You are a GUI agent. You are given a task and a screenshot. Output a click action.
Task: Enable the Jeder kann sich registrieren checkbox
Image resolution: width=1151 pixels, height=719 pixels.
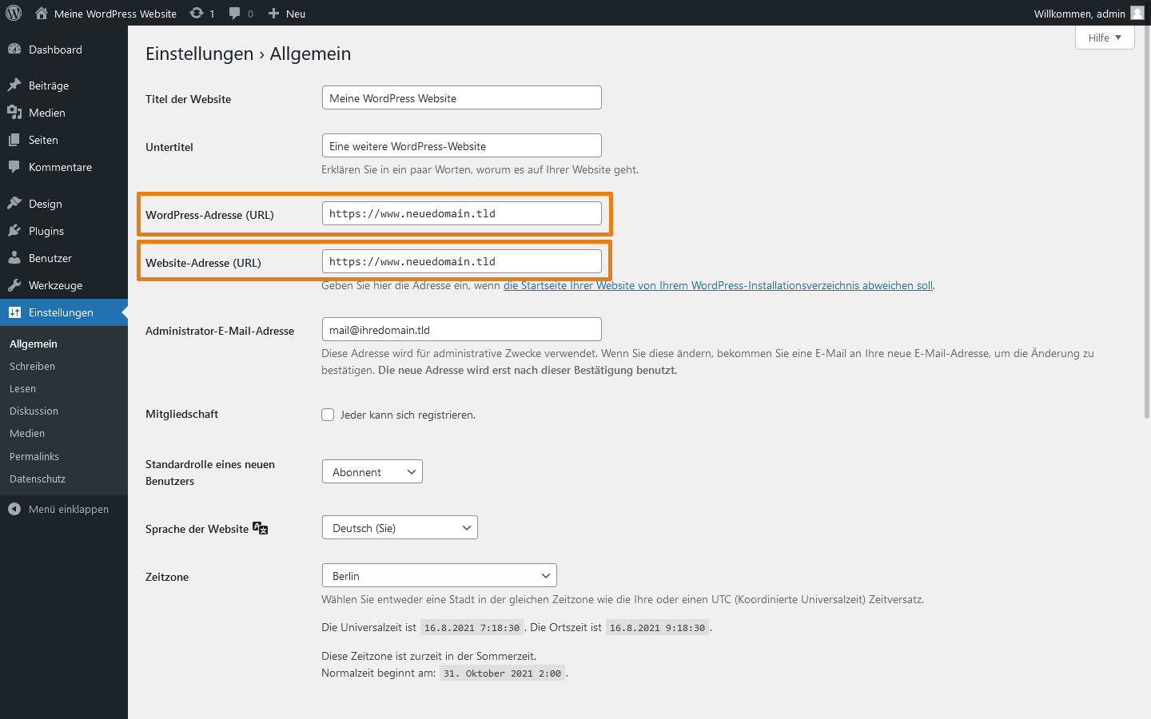click(328, 415)
